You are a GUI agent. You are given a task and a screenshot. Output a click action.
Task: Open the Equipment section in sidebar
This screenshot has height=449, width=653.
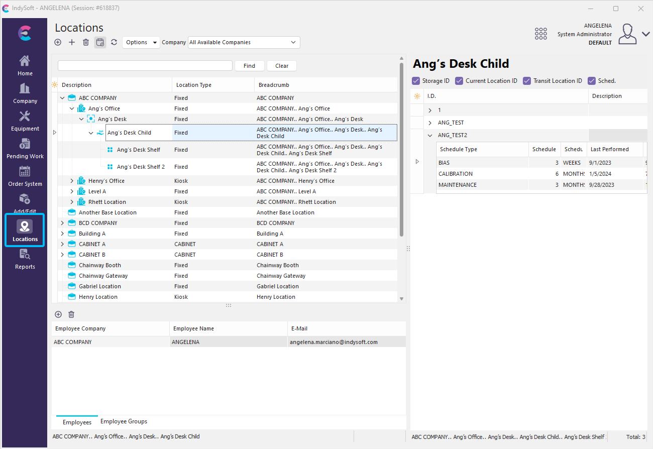click(25, 121)
